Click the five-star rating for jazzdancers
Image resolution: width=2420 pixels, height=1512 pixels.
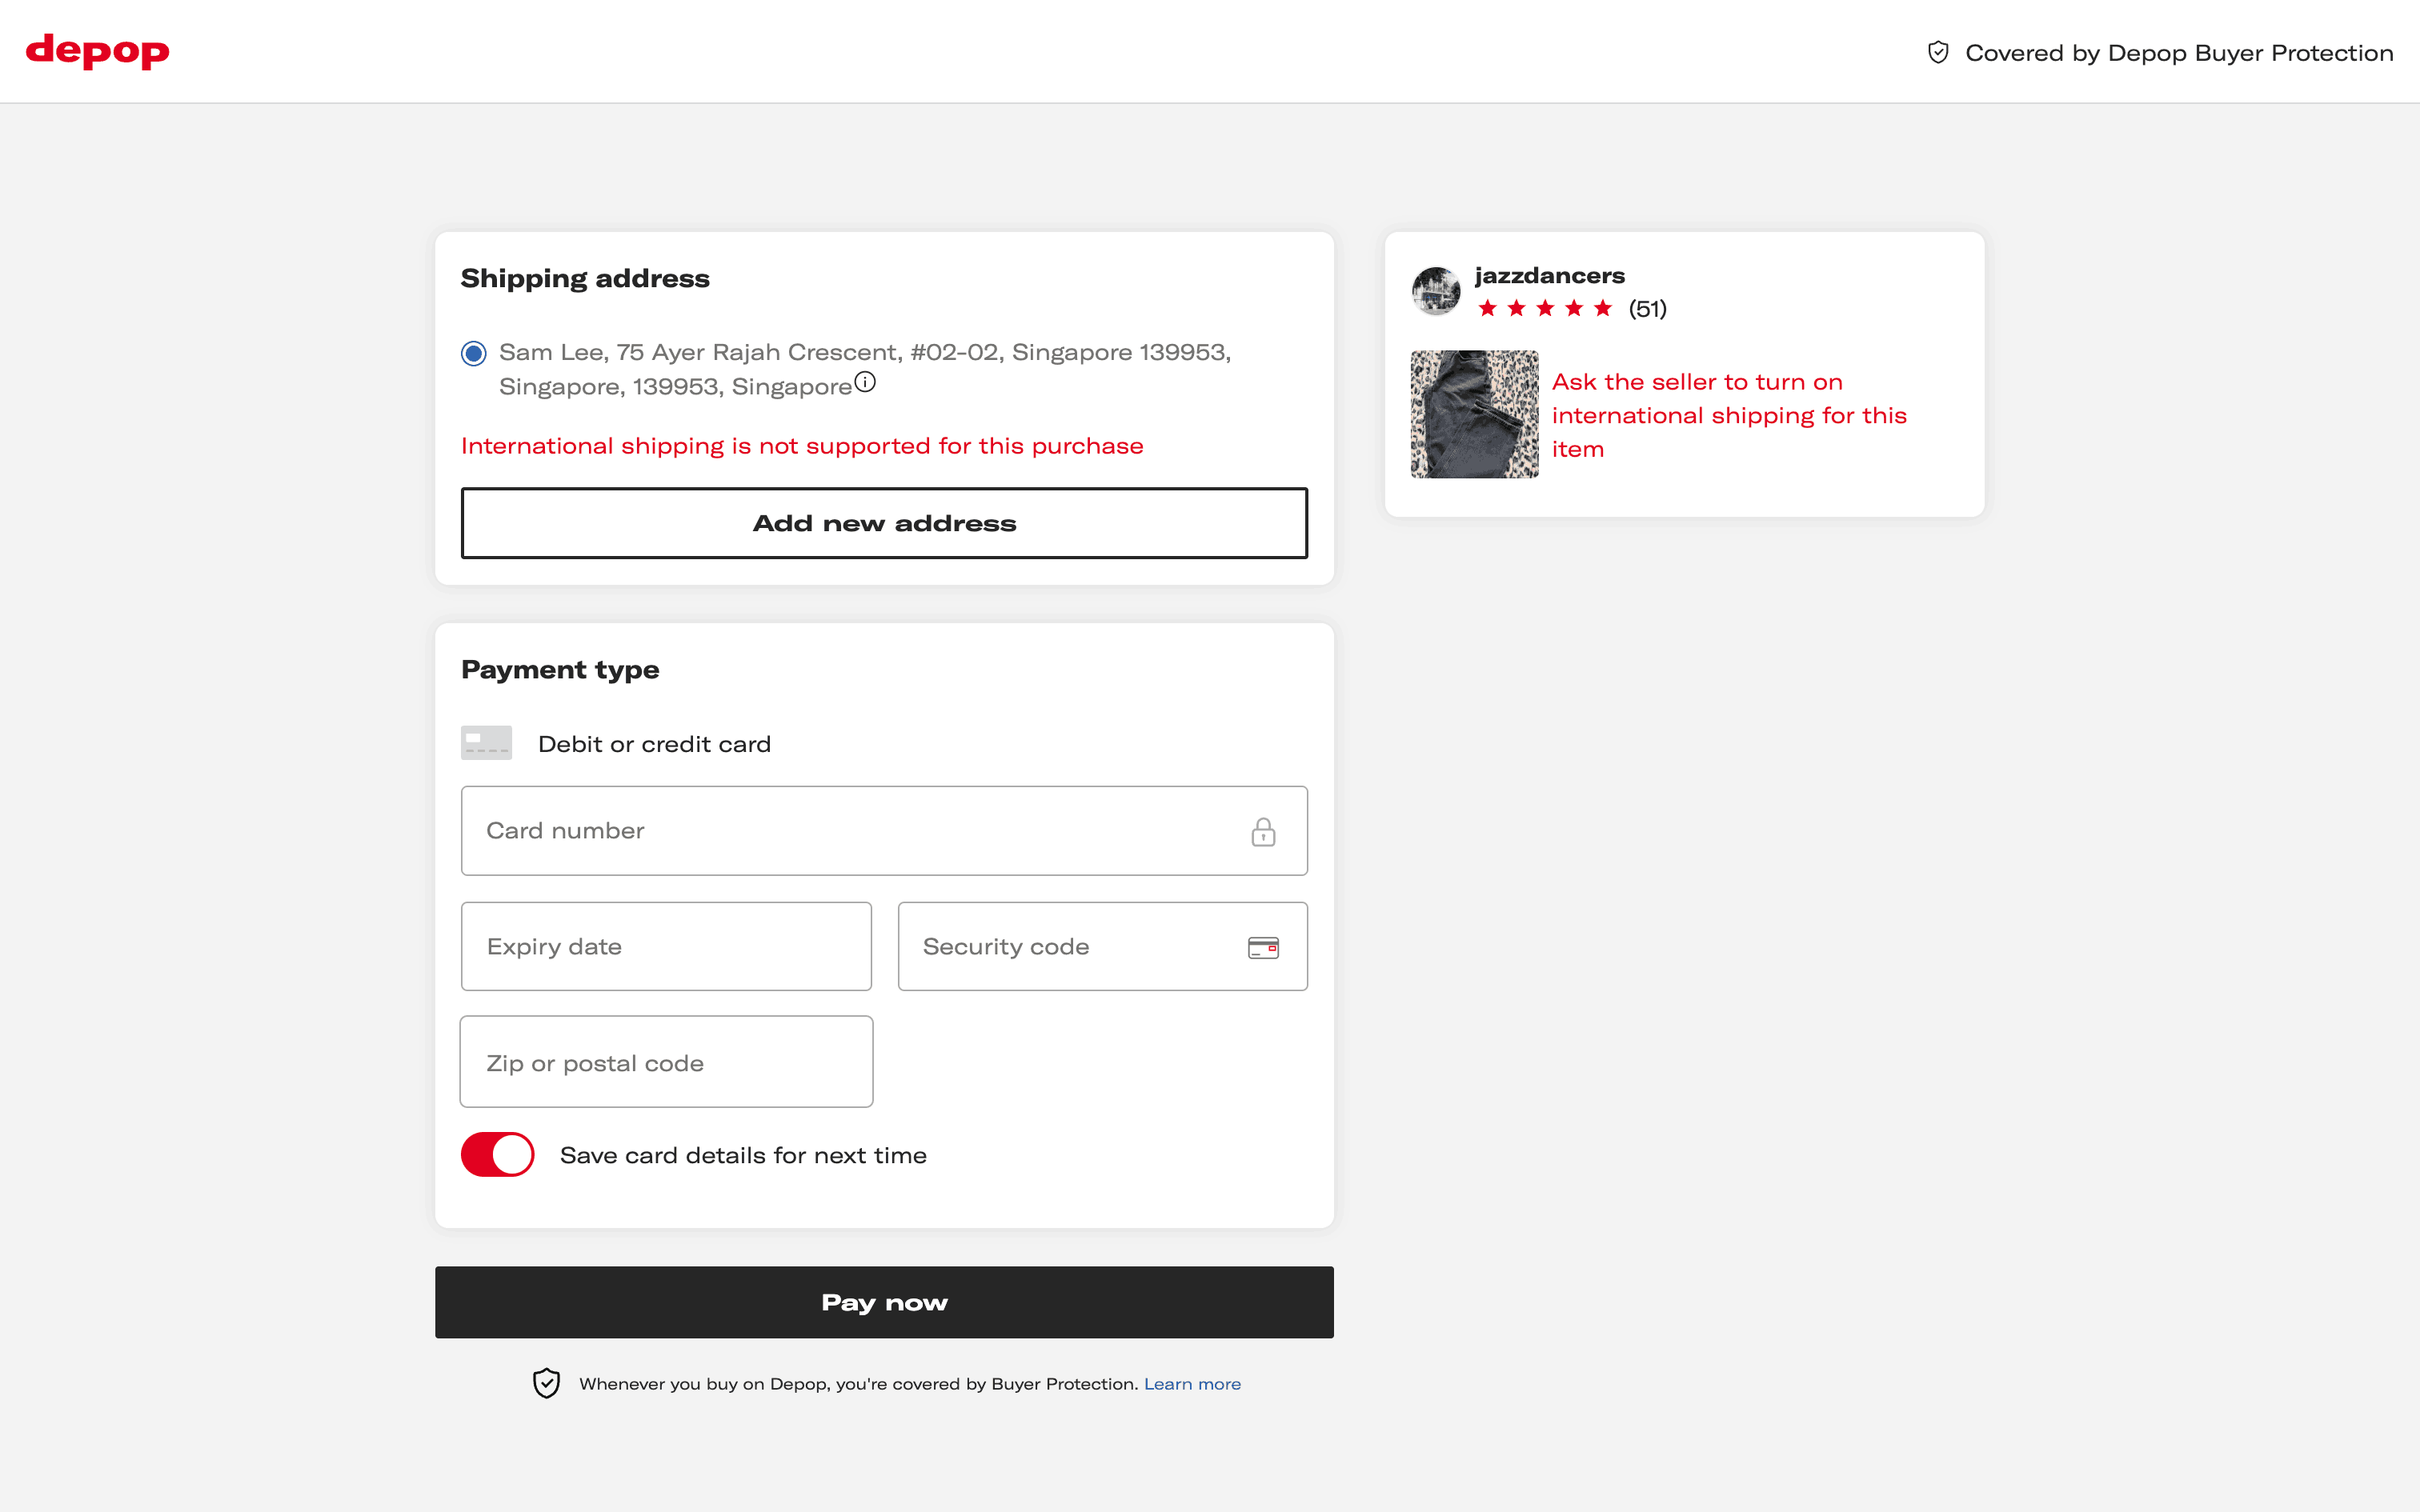(x=1544, y=308)
